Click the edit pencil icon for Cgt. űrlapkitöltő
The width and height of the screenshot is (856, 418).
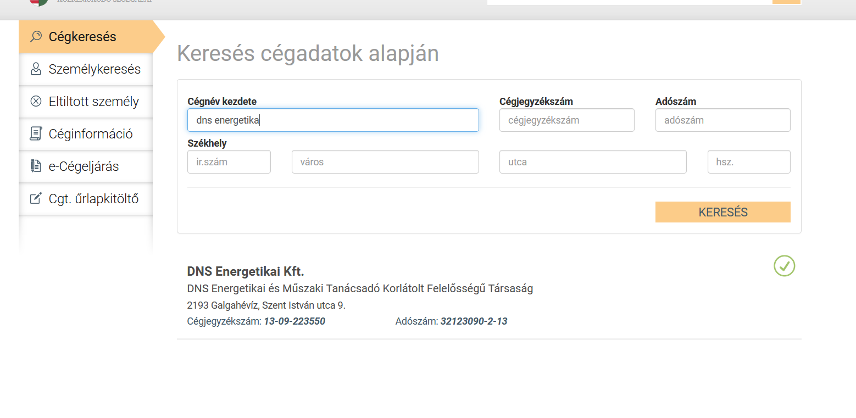click(x=36, y=199)
